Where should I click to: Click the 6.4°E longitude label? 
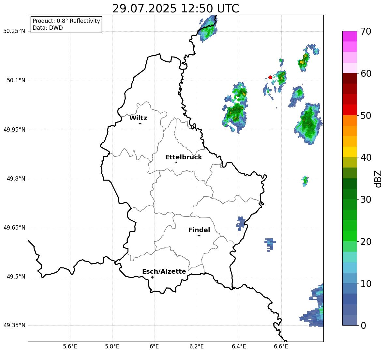[239, 346]
